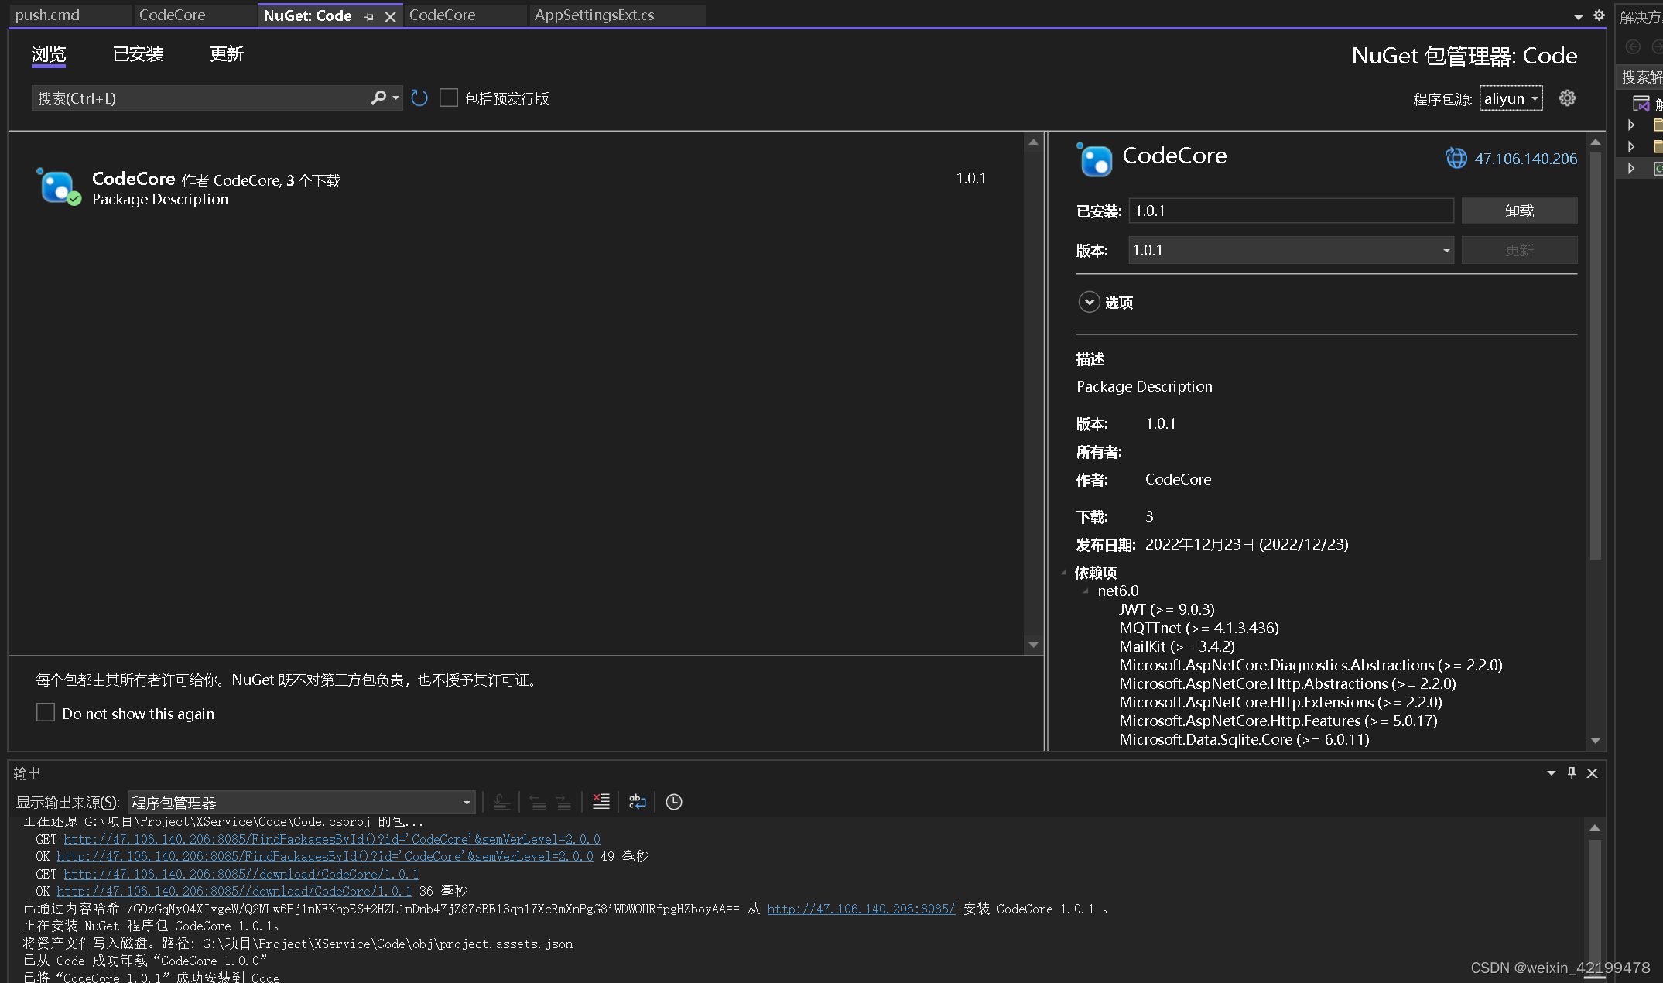Click package list scroll up arrow
The image size is (1663, 983).
(x=1033, y=142)
